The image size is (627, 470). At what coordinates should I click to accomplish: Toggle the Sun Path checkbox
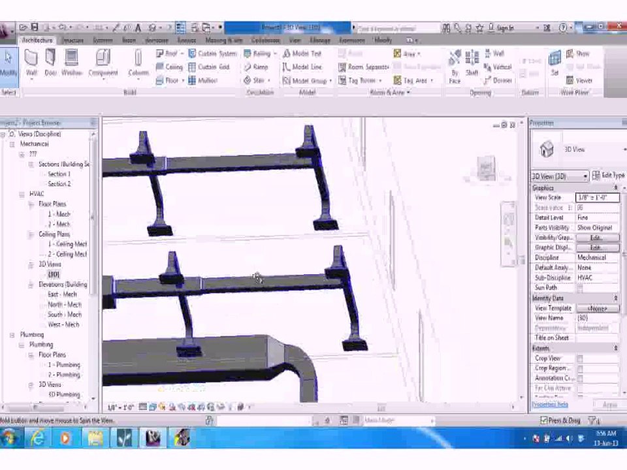(580, 288)
